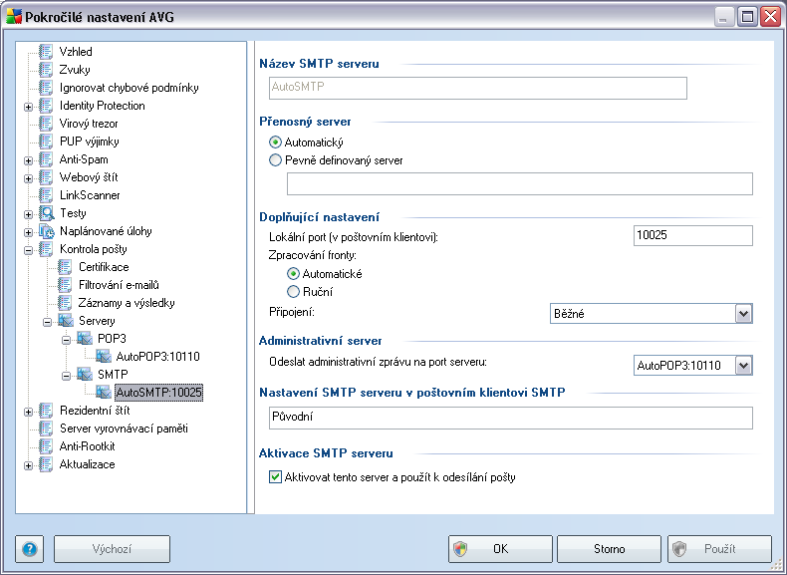Expand the Testy node
Viewport: 787px width, 575px height.
(x=29, y=214)
